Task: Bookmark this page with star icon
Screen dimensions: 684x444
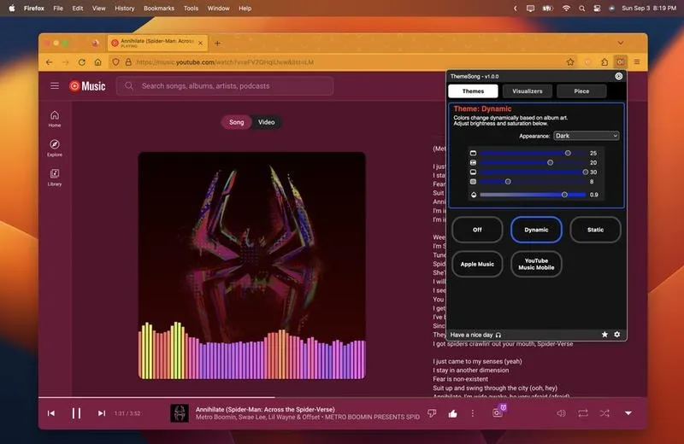Action: click(570, 62)
